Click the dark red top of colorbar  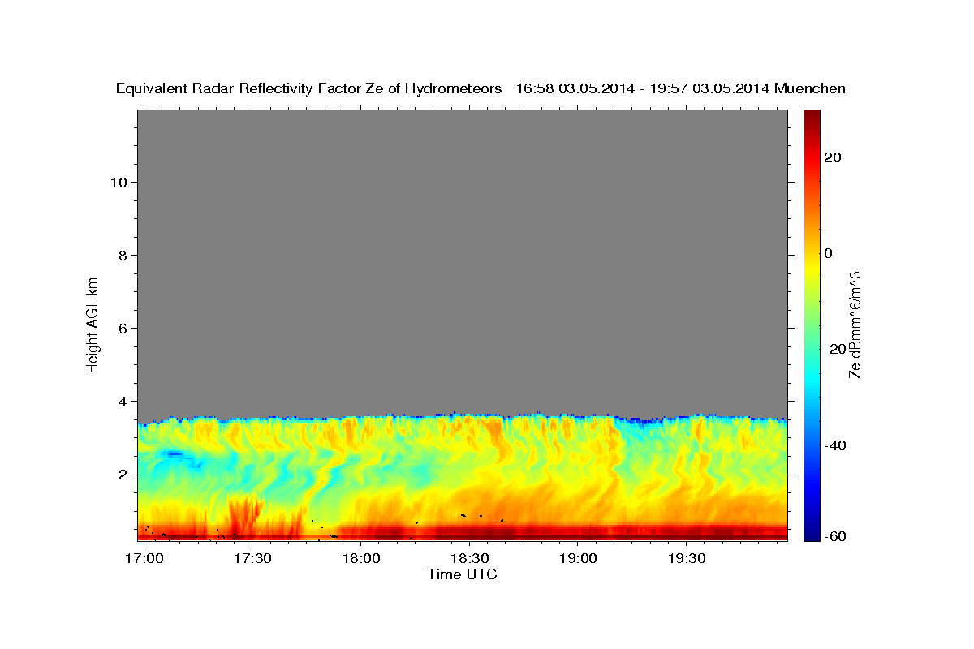pyautogui.click(x=811, y=115)
